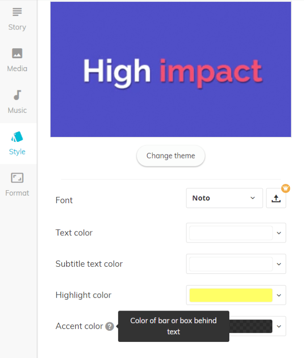Viewport: 304px width, 358px height.
Task: Click the Subtitle text color swatch
Action: 231,264
